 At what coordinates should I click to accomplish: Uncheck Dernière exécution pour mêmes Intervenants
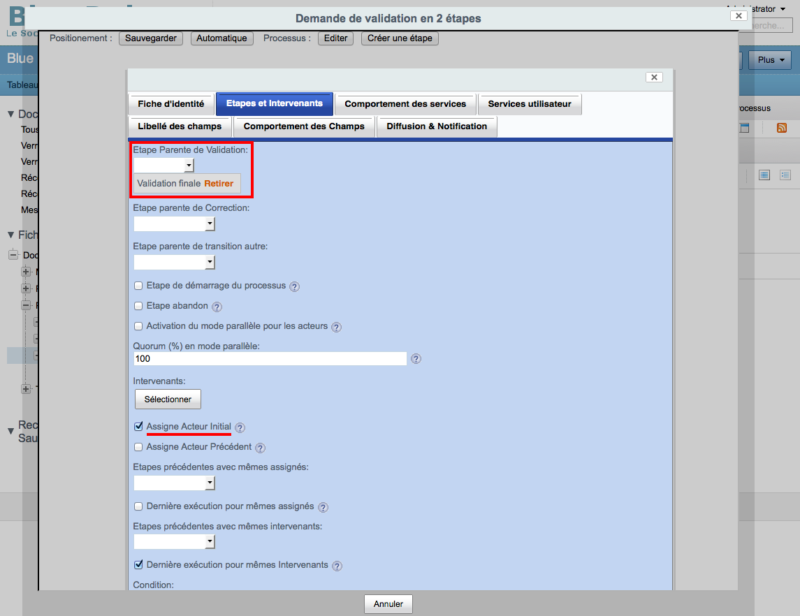click(138, 564)
